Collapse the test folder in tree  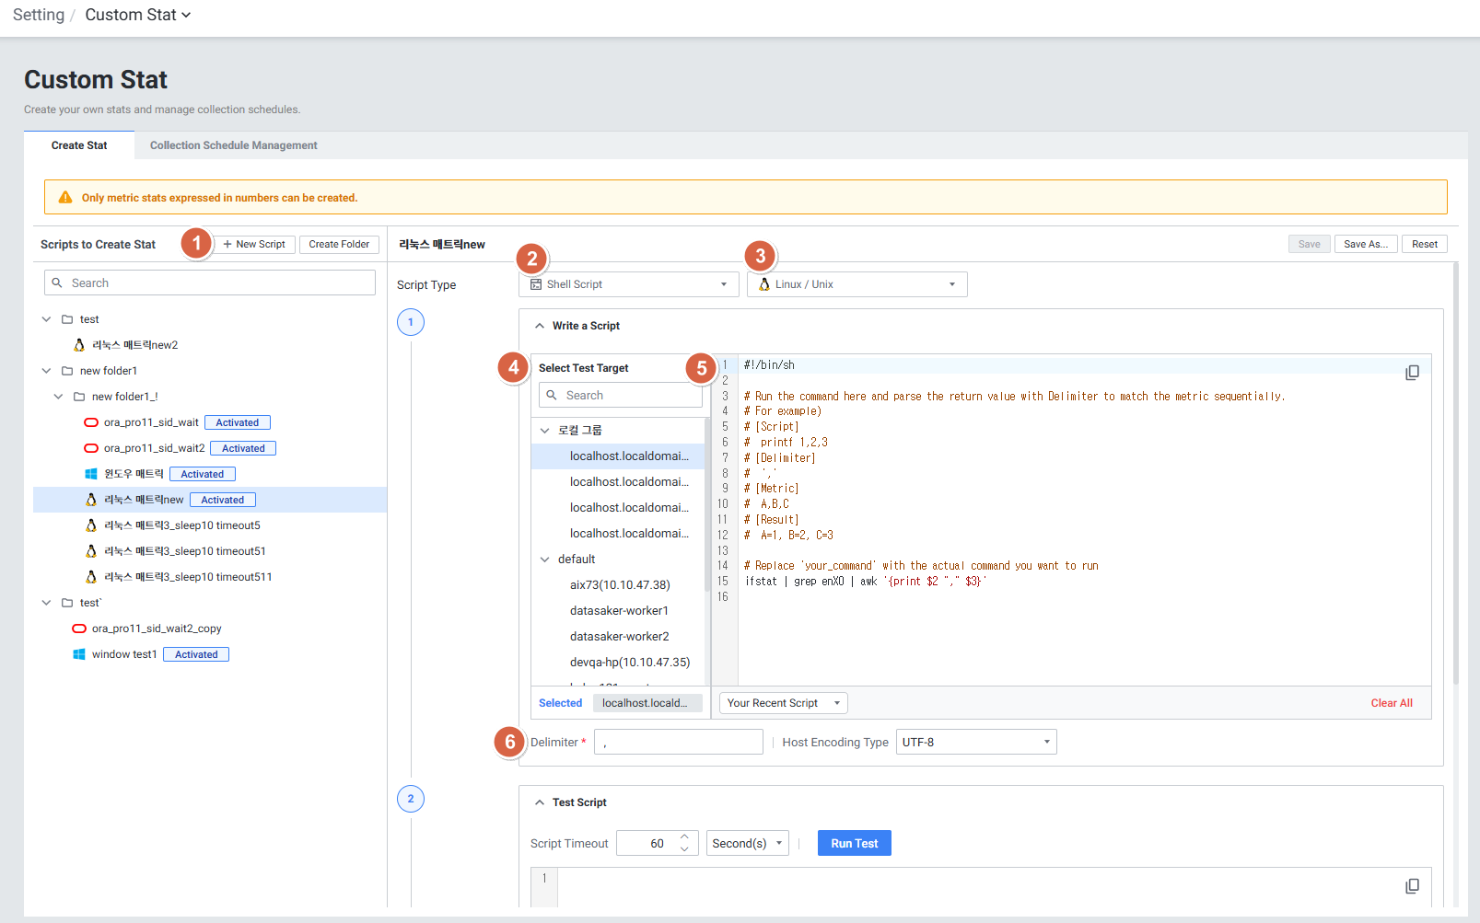coord(46,319)
